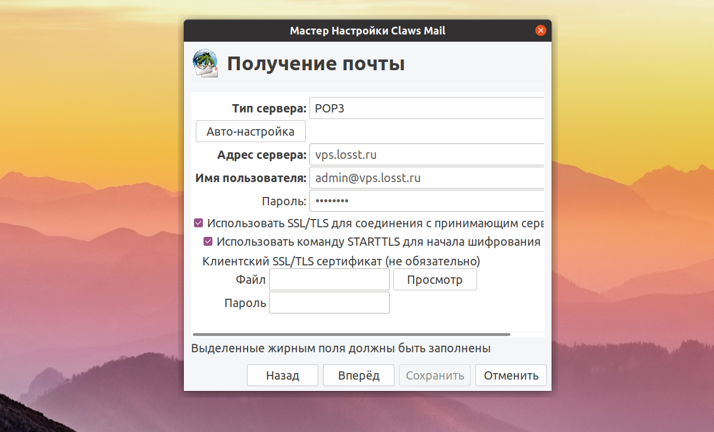The width and height of the screenshot is (714, 432).
Task: Proceed with the Вперёд button
Action: coord(359,375)
